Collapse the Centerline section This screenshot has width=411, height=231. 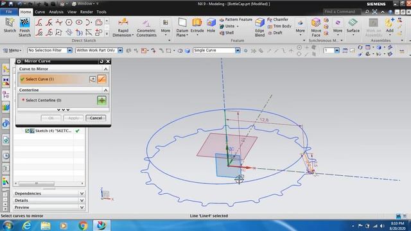(105, 90)
